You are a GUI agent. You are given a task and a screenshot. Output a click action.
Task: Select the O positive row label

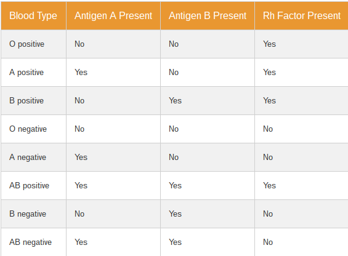point(26,44)
